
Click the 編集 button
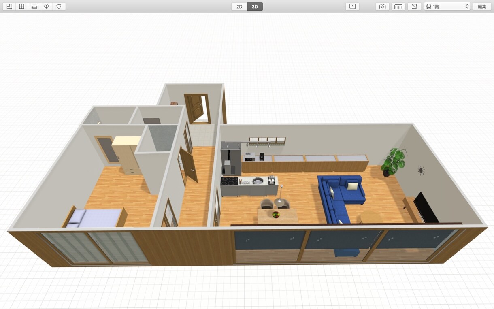pos(482,6)
